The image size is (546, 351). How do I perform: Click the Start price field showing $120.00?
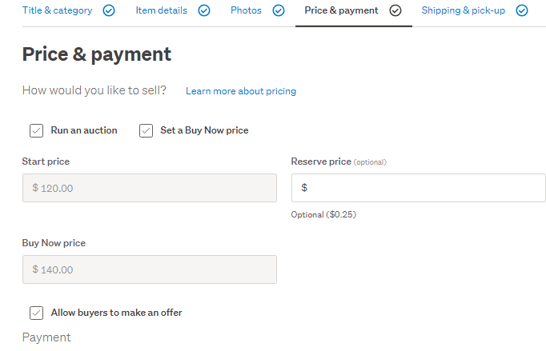(x=149, y=188)
